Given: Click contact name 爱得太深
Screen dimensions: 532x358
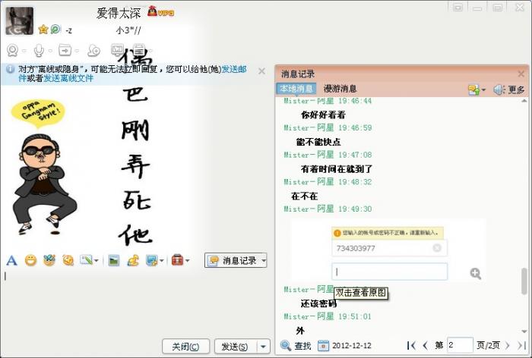Looking at the screenshot, I should click(x=119, y=13).
